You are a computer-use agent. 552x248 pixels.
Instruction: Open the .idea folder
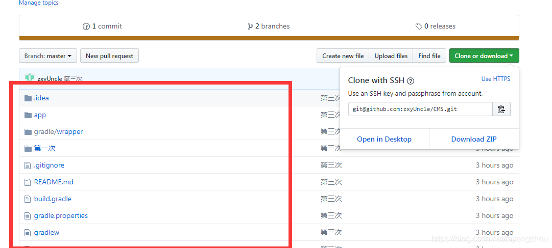point(41,98)
